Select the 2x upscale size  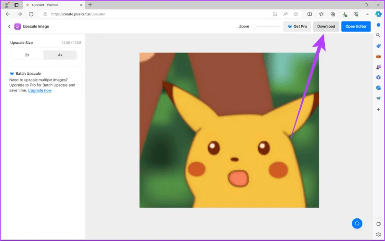[x=27, y=55]
